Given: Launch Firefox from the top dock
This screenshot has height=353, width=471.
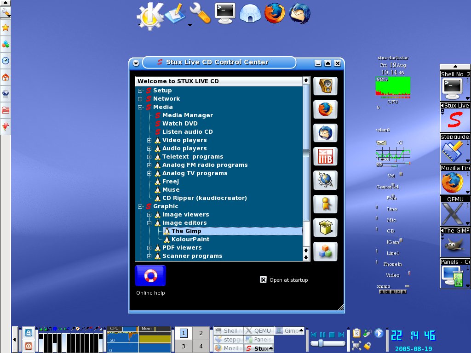Looking at the screenshot, I should (x=275, y=13).
